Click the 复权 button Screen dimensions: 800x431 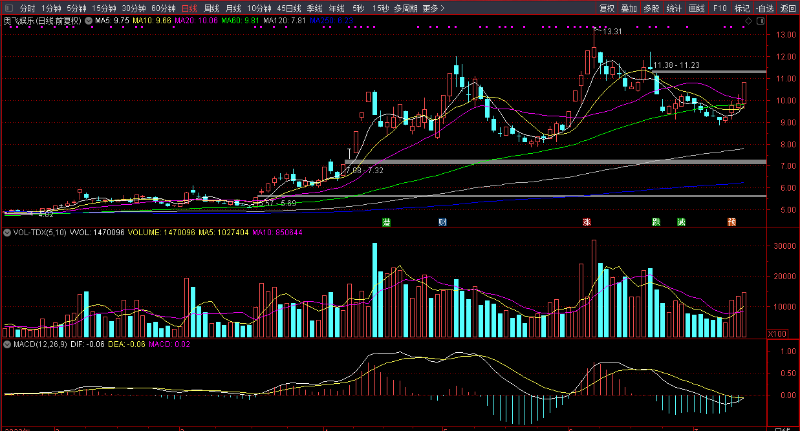607,8
